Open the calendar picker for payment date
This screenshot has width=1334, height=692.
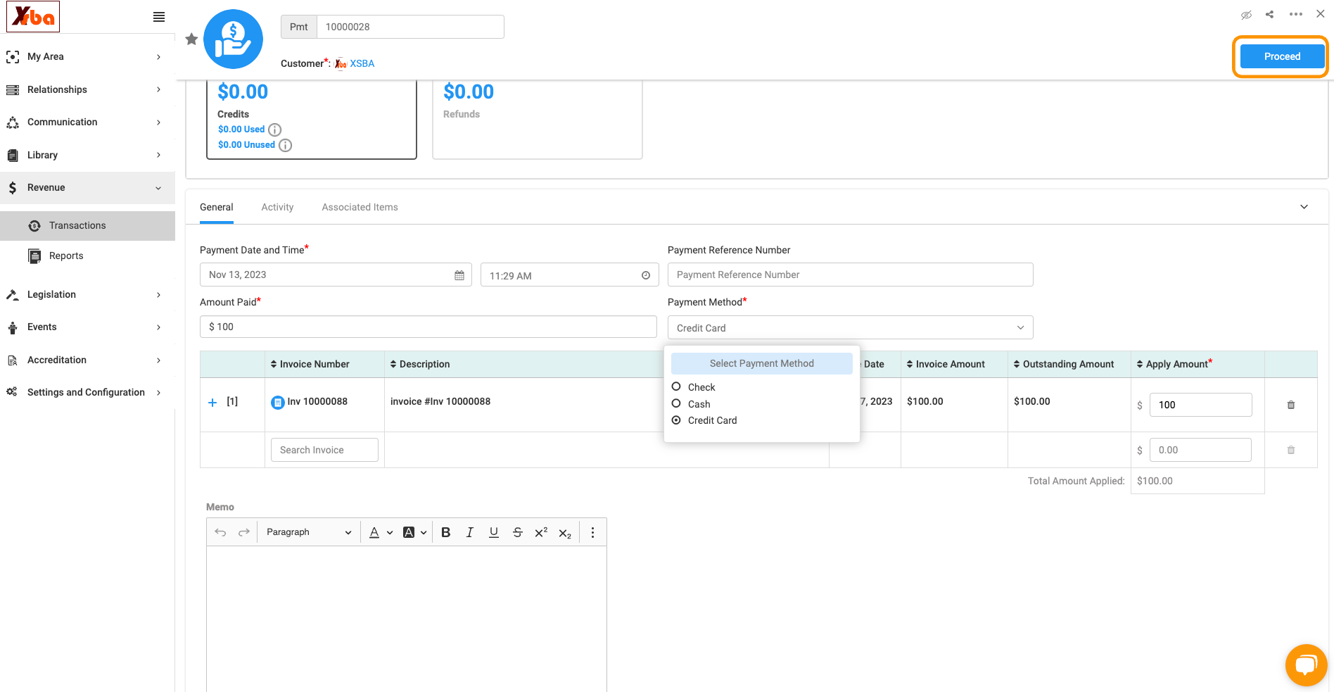[x=459, y=275]
